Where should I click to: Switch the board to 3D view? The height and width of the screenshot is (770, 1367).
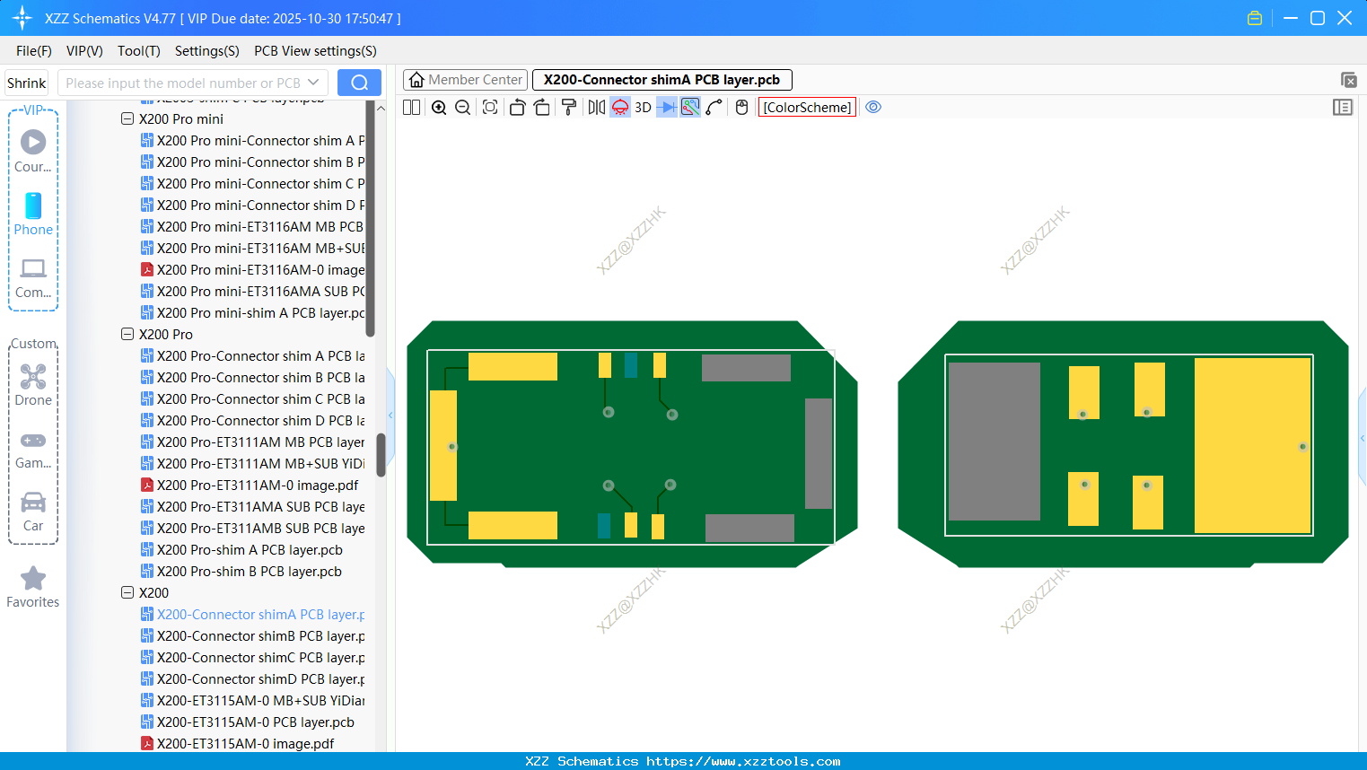tap(641, 107)
